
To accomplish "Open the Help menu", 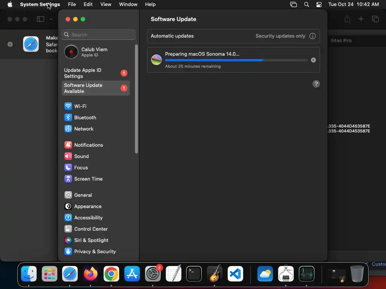I will coord(150,5).
